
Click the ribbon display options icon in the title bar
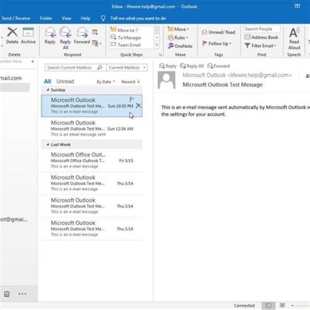[298, 6]
